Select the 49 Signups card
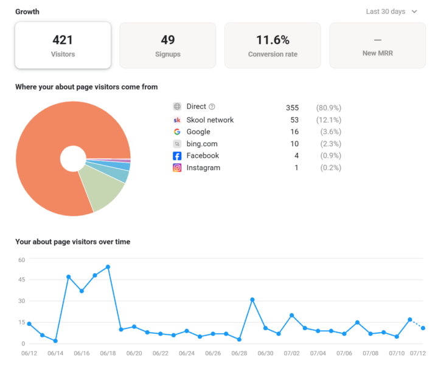438x371 pixels. coord(168,45)
